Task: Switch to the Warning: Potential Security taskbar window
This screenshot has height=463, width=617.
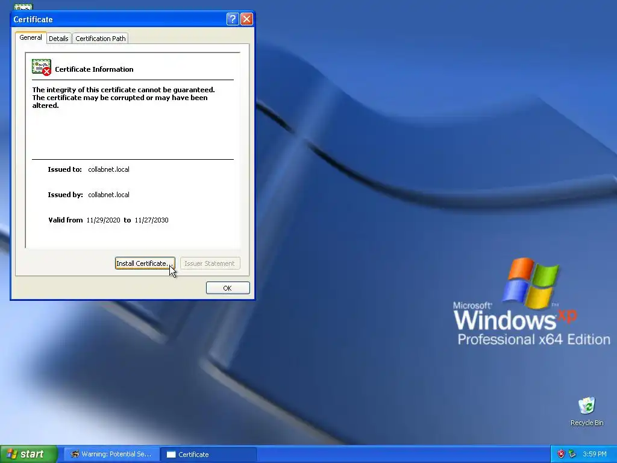Action: (x=111, y=455)
